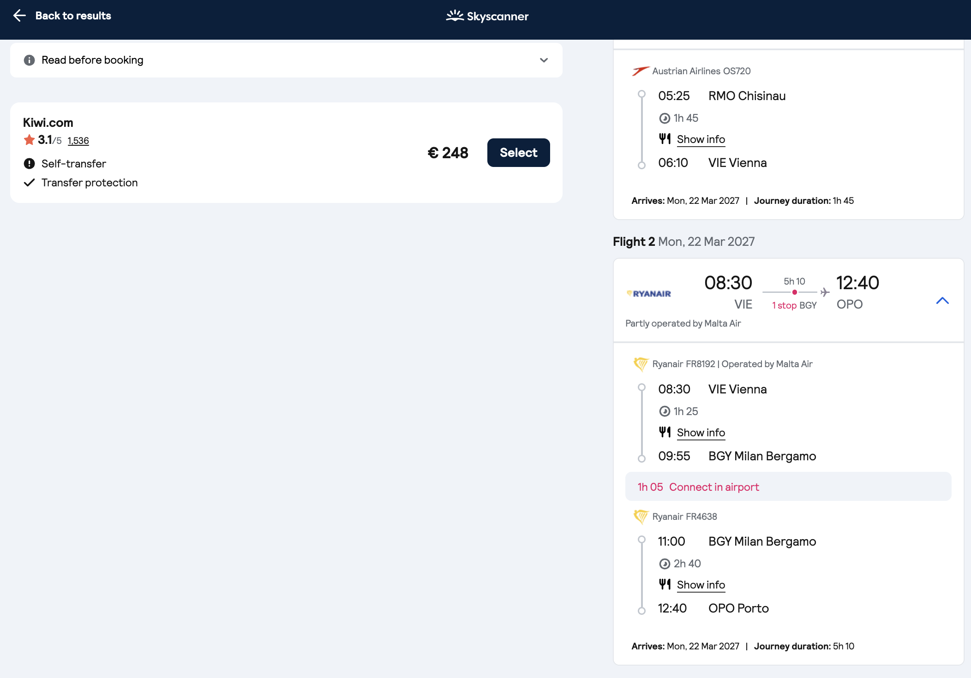Screen dimensions: 971x678
Task: Click the clock icon next to 1h 25
Action: (665, 411)
